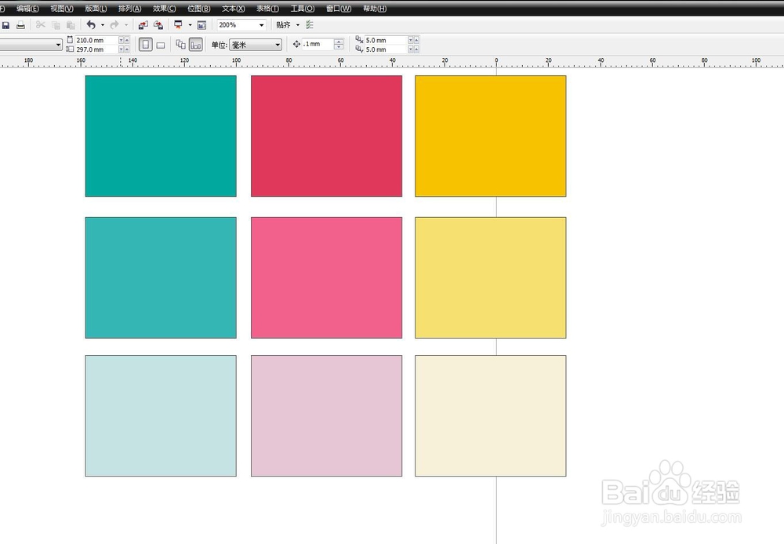The image size is (784, 544).
Task: Click the duplicate distance X icon
Action: coord(359,39)
